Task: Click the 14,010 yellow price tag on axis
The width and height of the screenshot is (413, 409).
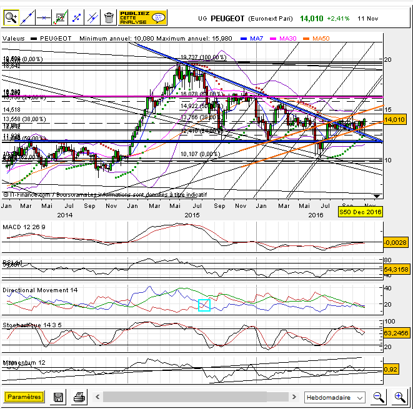Action: point(394,120)
